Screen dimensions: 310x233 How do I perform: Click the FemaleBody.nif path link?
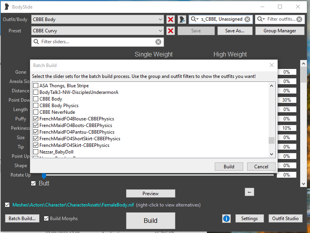click(x=73, y=205)
